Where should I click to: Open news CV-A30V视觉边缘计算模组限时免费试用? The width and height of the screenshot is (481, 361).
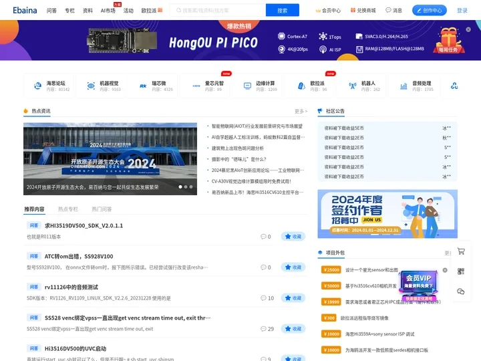(251, 181)
